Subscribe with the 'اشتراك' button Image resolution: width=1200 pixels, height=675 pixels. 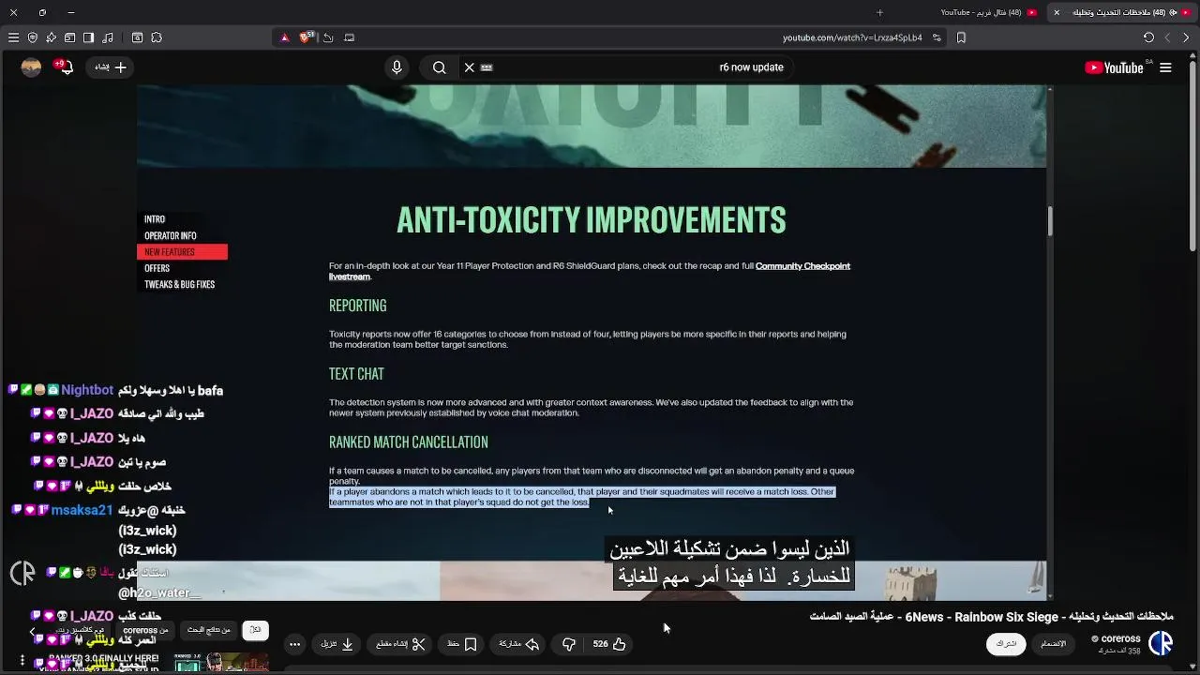click(1006, 644)
